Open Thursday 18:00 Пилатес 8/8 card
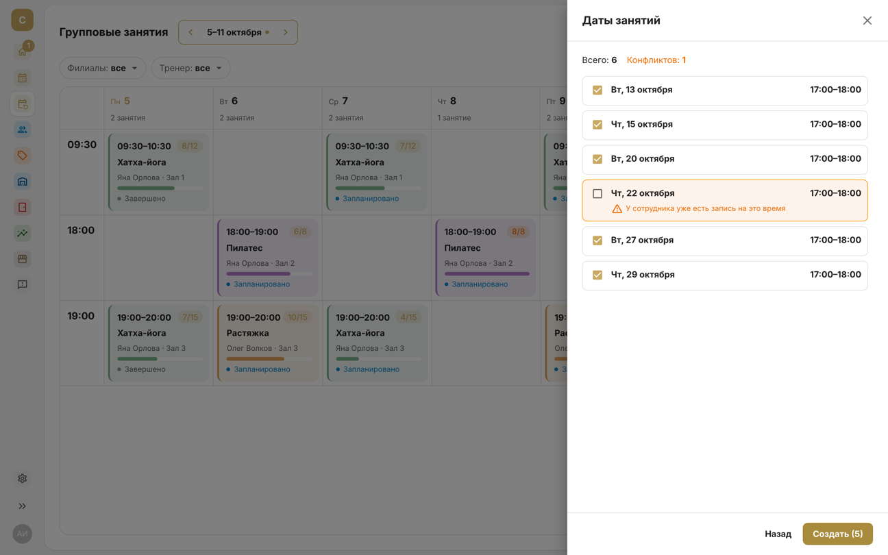The width and height of the screenshot is (888, 555). [x=486, y=258]
